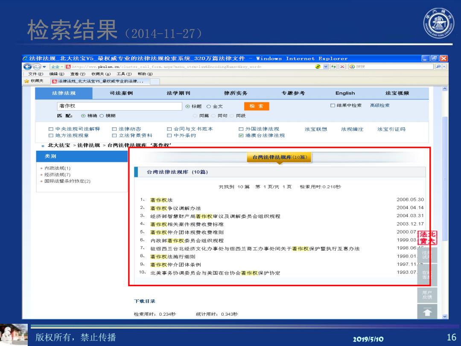Select the 精确 match radio button
The height and width of the screenshot is (346, 461).
coord(83,116)
